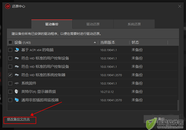Screen dimensions: 186x130
Task: Click the device list vertical scrollbar thumb
Action: pyautogui.click(x=178, y=105)
